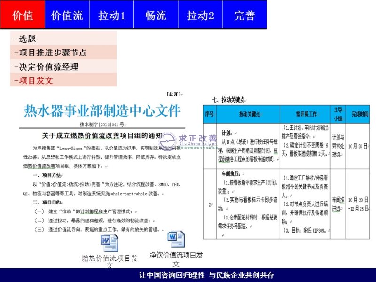Image resolution: width=376 pixels, height=282 pixels.
Task: Click the footer slogan banner text
Action: (207, 275)
